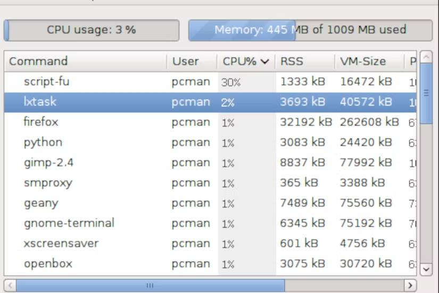Click the Memory usage progress bar
The height and width of the screenshot is (293, 439).
tap(310, 30)
